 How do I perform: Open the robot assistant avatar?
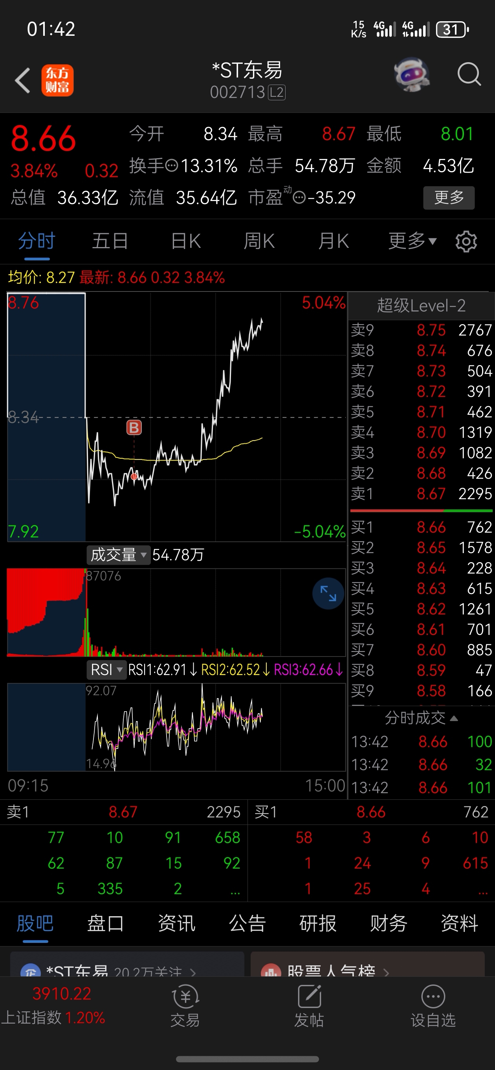[412, 75]
